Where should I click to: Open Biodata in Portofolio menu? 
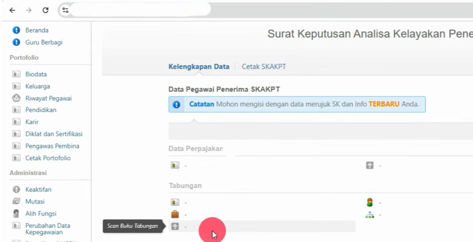[x=36, y=74]
